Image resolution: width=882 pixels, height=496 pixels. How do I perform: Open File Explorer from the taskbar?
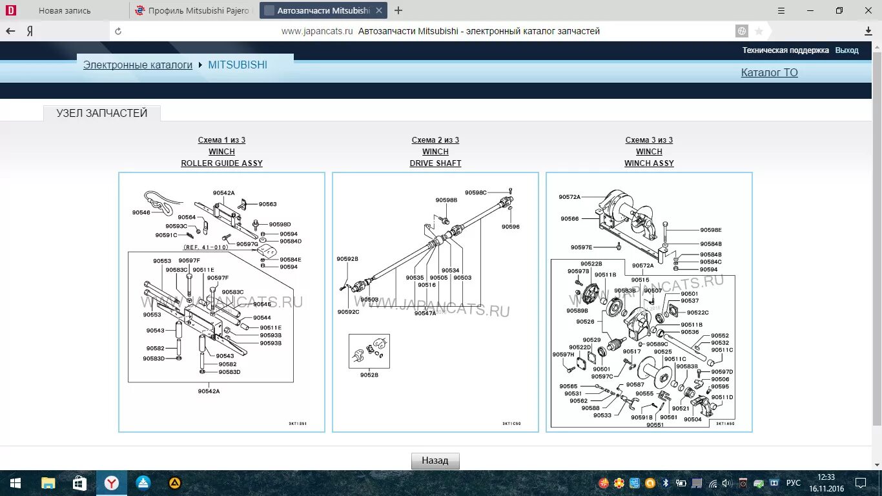[x=48, y=483]
